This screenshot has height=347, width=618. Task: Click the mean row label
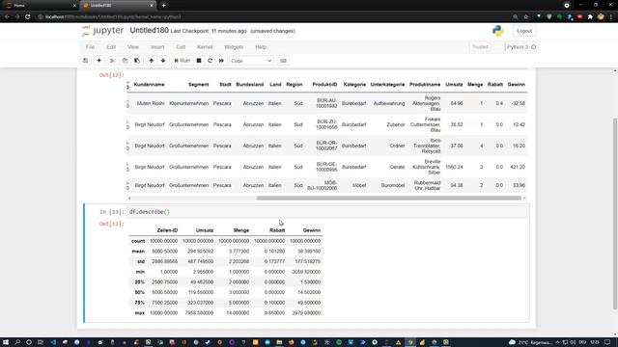138,251
